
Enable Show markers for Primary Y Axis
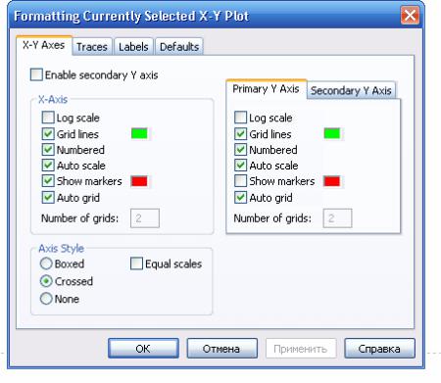[240, 181]
